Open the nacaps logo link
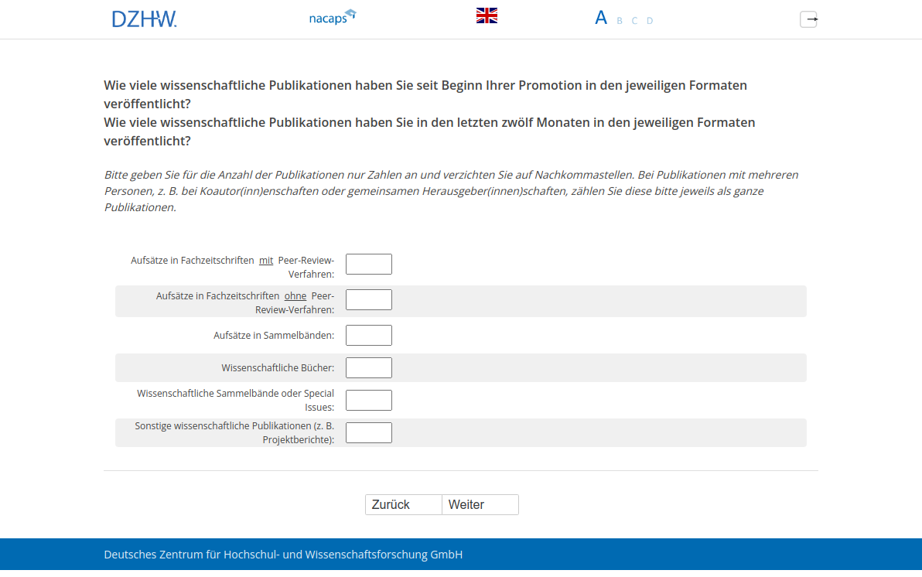The image size is (922, 577). point(332,17)
